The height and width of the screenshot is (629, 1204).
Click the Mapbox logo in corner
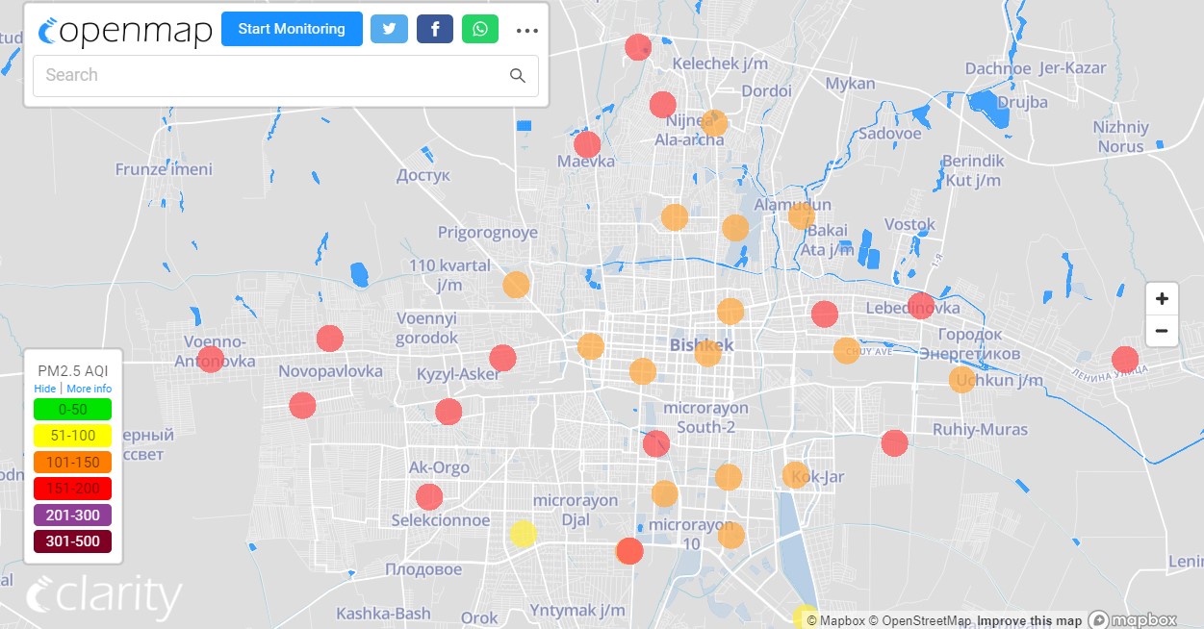[1133, 620]
